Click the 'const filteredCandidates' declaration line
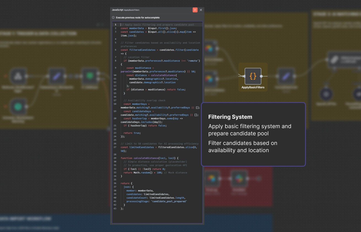The image size is (361, 232). pyautogui.click(x=160, y=52)
